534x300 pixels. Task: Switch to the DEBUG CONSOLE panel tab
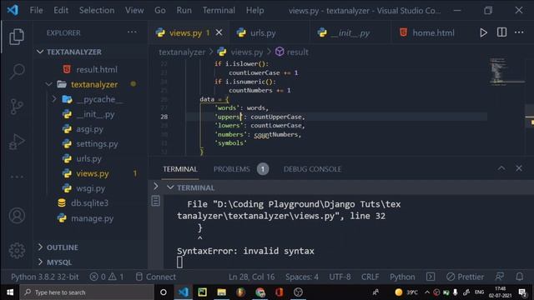point(312,169)
